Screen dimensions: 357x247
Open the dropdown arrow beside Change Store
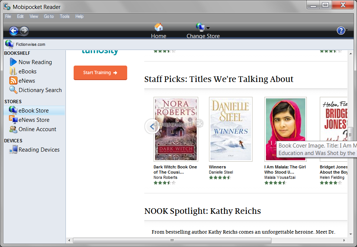pyautogui.click(x=208, y=28)
